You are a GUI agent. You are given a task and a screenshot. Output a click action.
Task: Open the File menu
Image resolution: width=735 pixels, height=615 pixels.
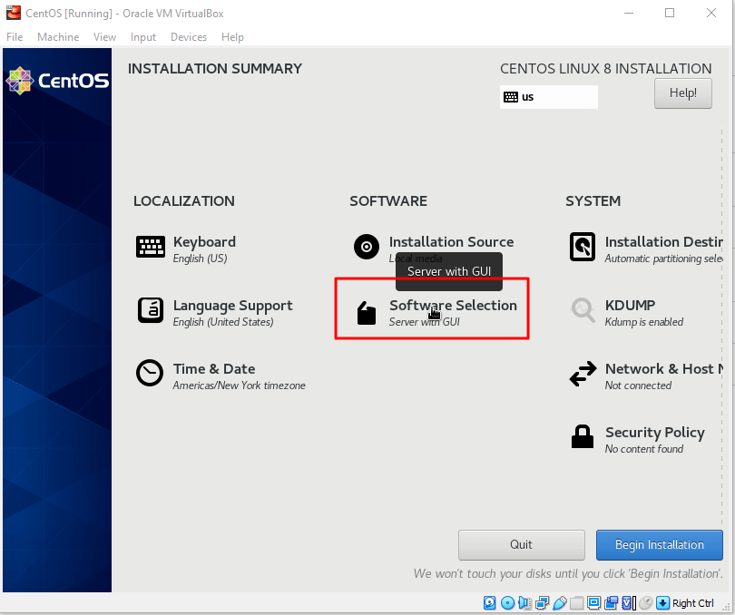coord(15,37)
